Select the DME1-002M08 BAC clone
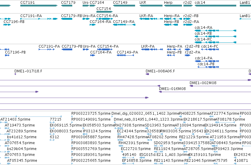This screenshot has width=251, height=165. (x=220, y=86)
